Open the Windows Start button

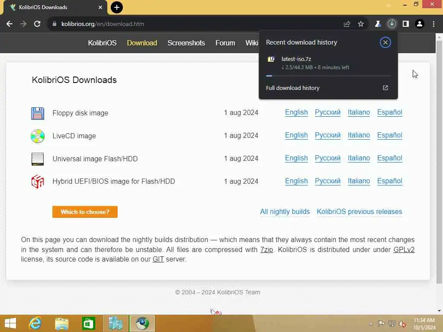(x=10, y=323)
